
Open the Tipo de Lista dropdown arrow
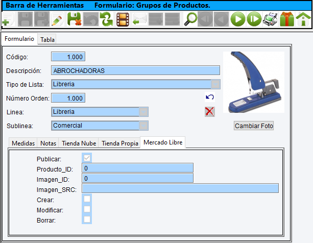pos(215,84)
